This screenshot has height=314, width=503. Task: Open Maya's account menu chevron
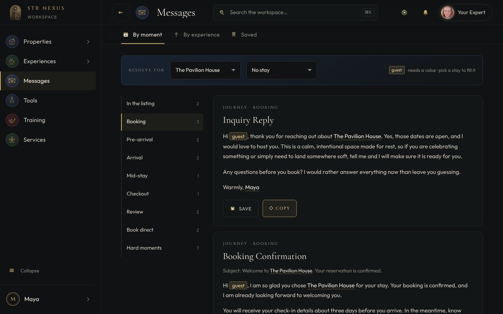pos(88,299)
